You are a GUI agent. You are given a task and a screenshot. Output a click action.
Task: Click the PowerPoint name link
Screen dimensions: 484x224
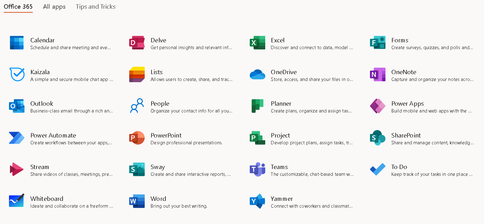[x=166, y=135]
